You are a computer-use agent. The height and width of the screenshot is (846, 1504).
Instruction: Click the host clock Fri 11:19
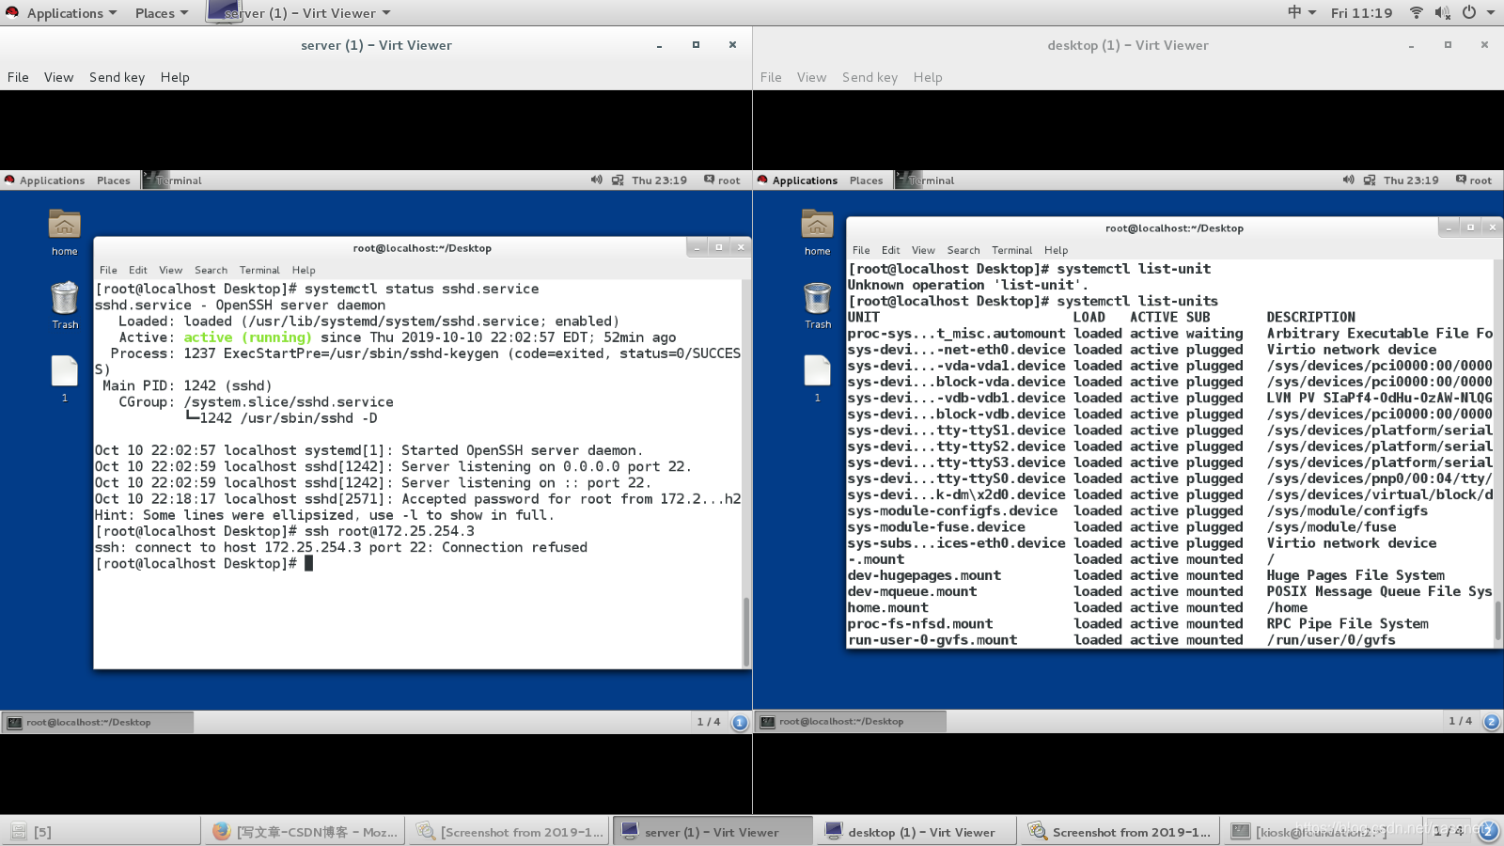pyautogui.click(x=1361, y=13)
